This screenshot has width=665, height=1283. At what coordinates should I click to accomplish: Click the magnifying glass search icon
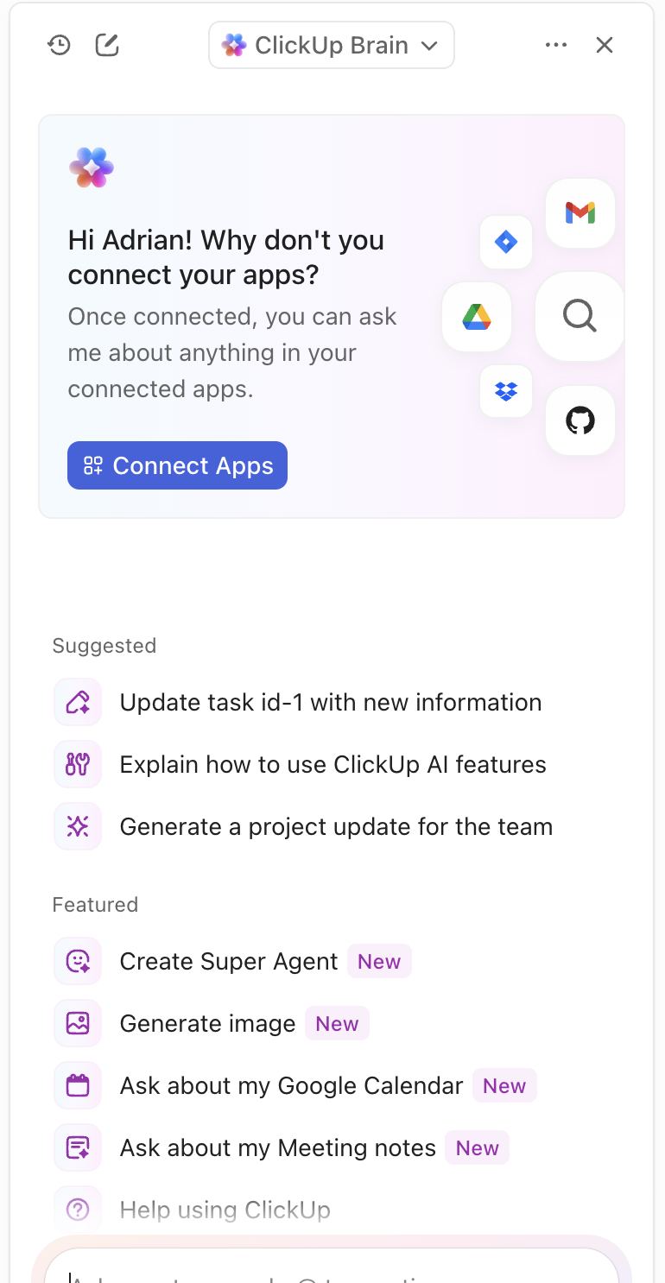(579, 316)
